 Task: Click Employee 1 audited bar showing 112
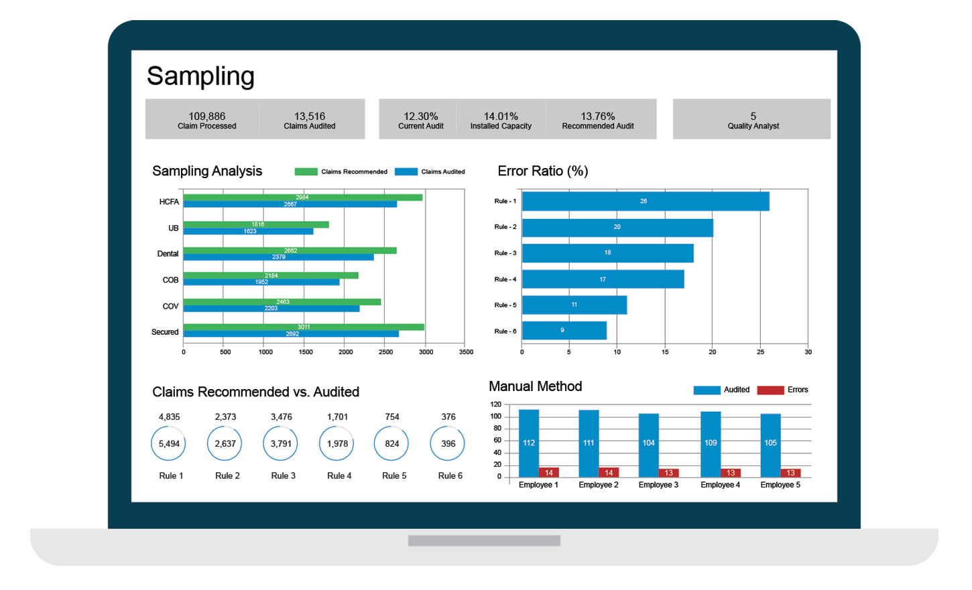pyautogui.click(x=529, y=443)
